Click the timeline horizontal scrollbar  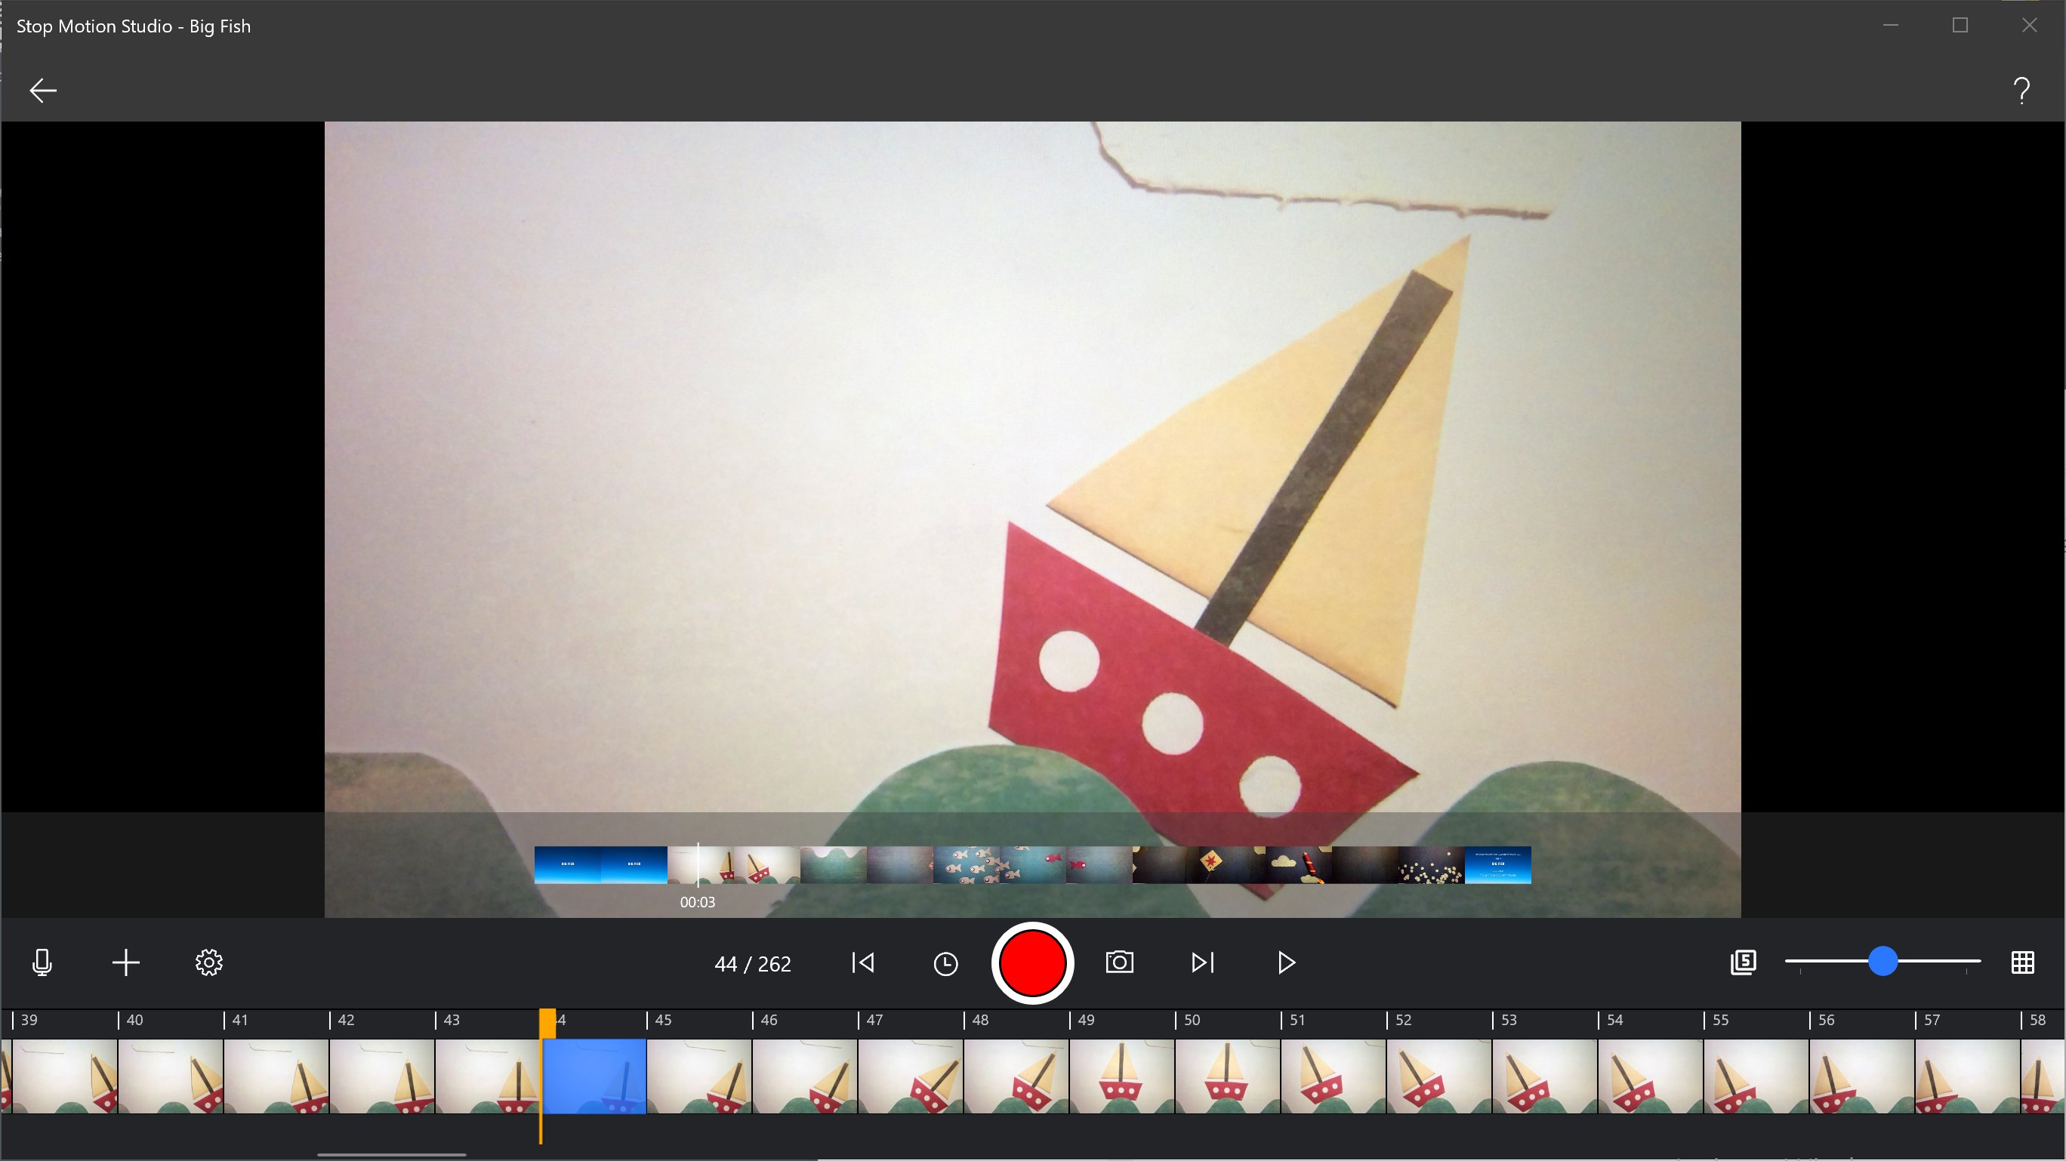click(390, 1155)
